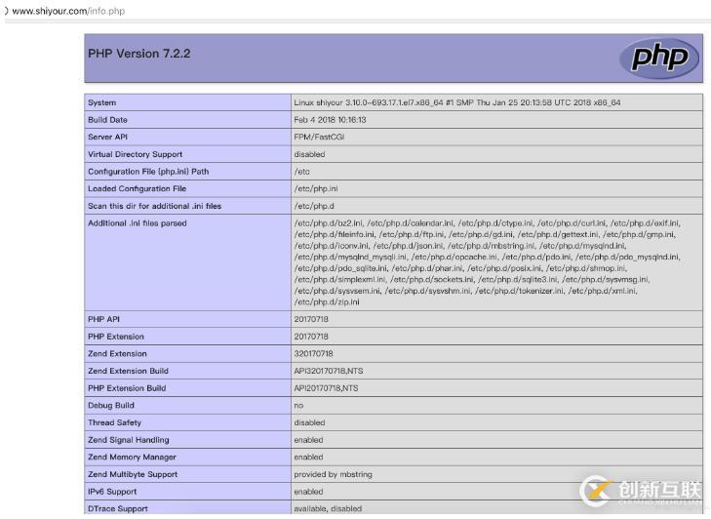Select Virtual Directory Support disabled value

click(309, 154)
